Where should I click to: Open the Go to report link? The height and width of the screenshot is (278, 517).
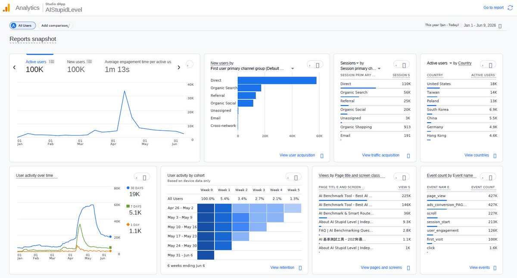pos(493,8)
